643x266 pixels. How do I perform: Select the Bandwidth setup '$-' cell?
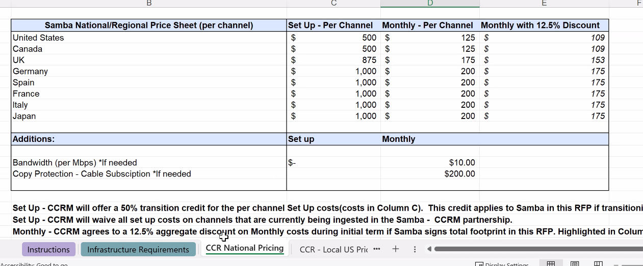click(x=333, y=163)
